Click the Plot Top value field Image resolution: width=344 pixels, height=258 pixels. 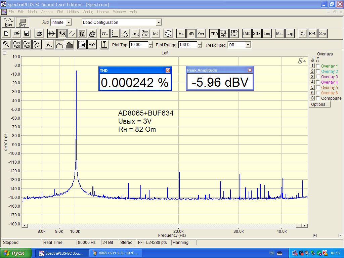pos(138,45)
